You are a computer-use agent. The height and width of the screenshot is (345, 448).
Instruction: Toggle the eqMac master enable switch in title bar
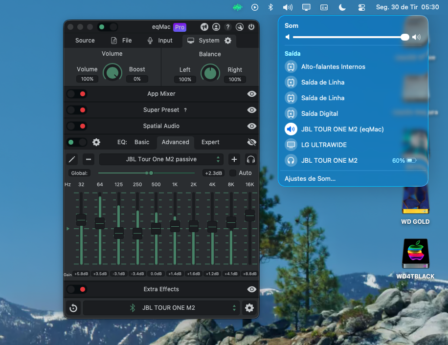[107, 27]
